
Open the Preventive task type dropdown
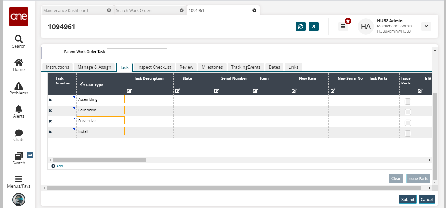[101, 121]
